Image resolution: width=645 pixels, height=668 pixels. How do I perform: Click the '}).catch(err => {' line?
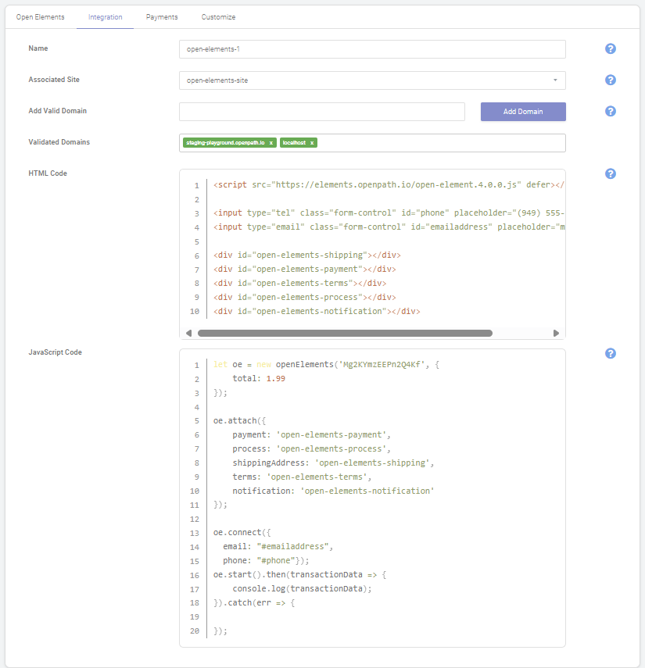(254, 603)
